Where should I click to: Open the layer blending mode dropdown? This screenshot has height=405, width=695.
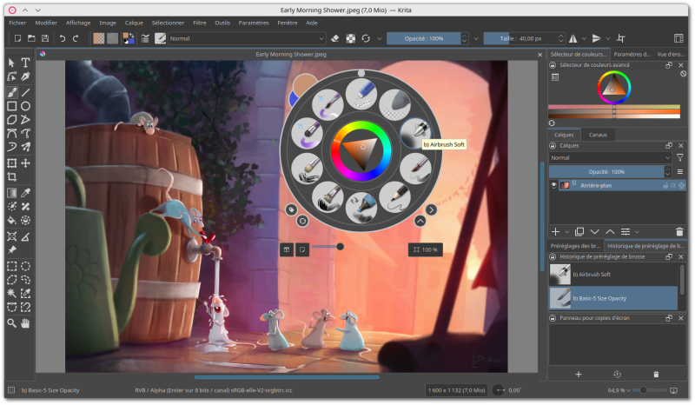611,158
